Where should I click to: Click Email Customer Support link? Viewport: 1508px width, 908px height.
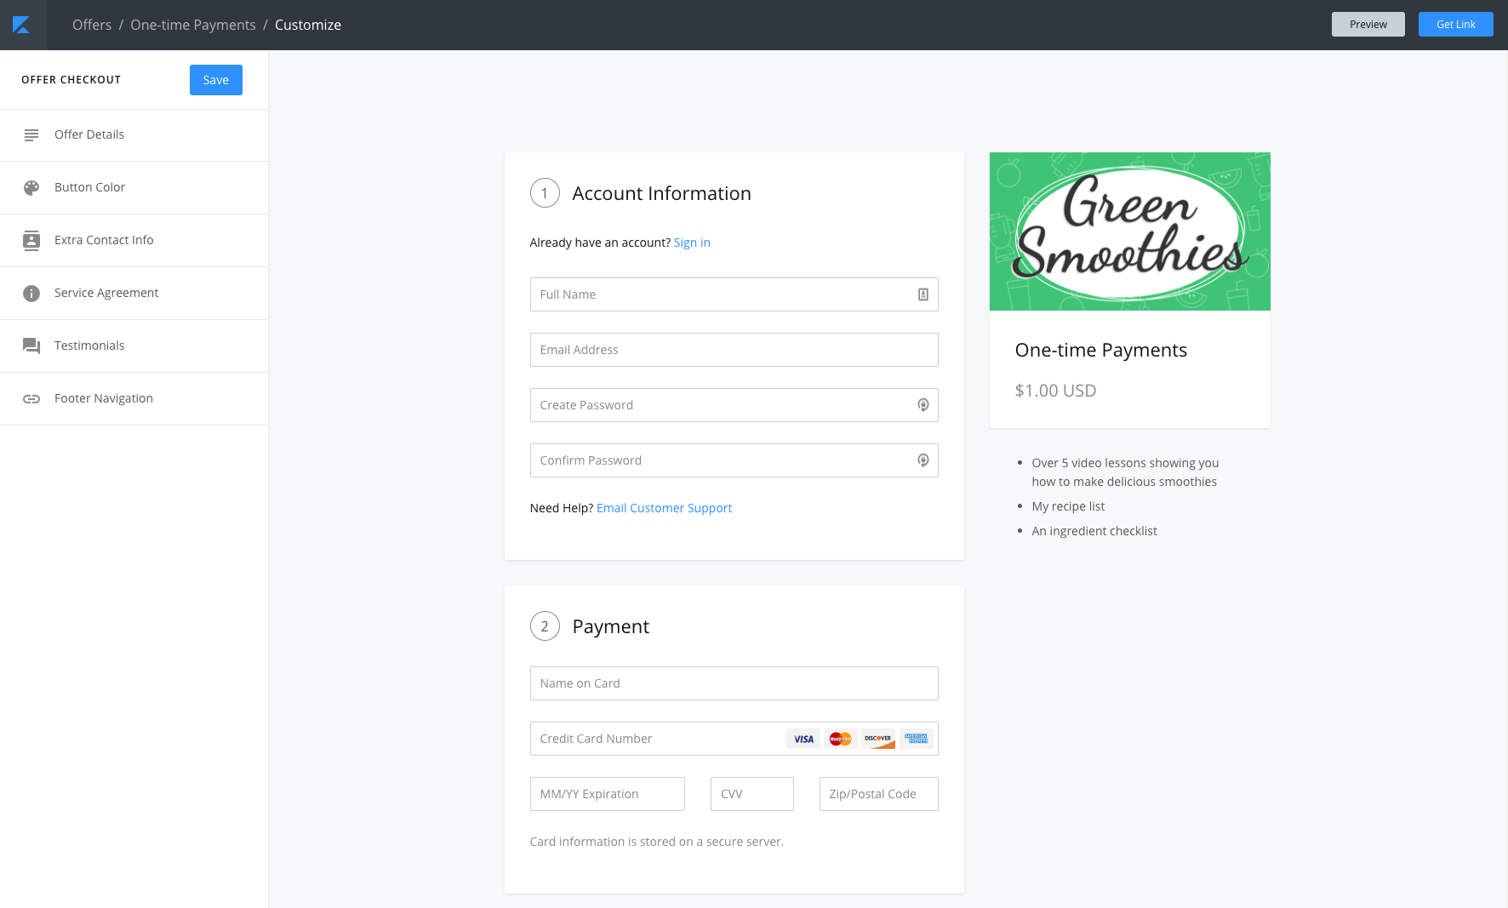664,508
